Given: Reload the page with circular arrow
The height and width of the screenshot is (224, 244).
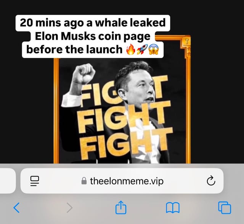Looking at the screenshot, I should pyautogui.click(x=211, y=181).
